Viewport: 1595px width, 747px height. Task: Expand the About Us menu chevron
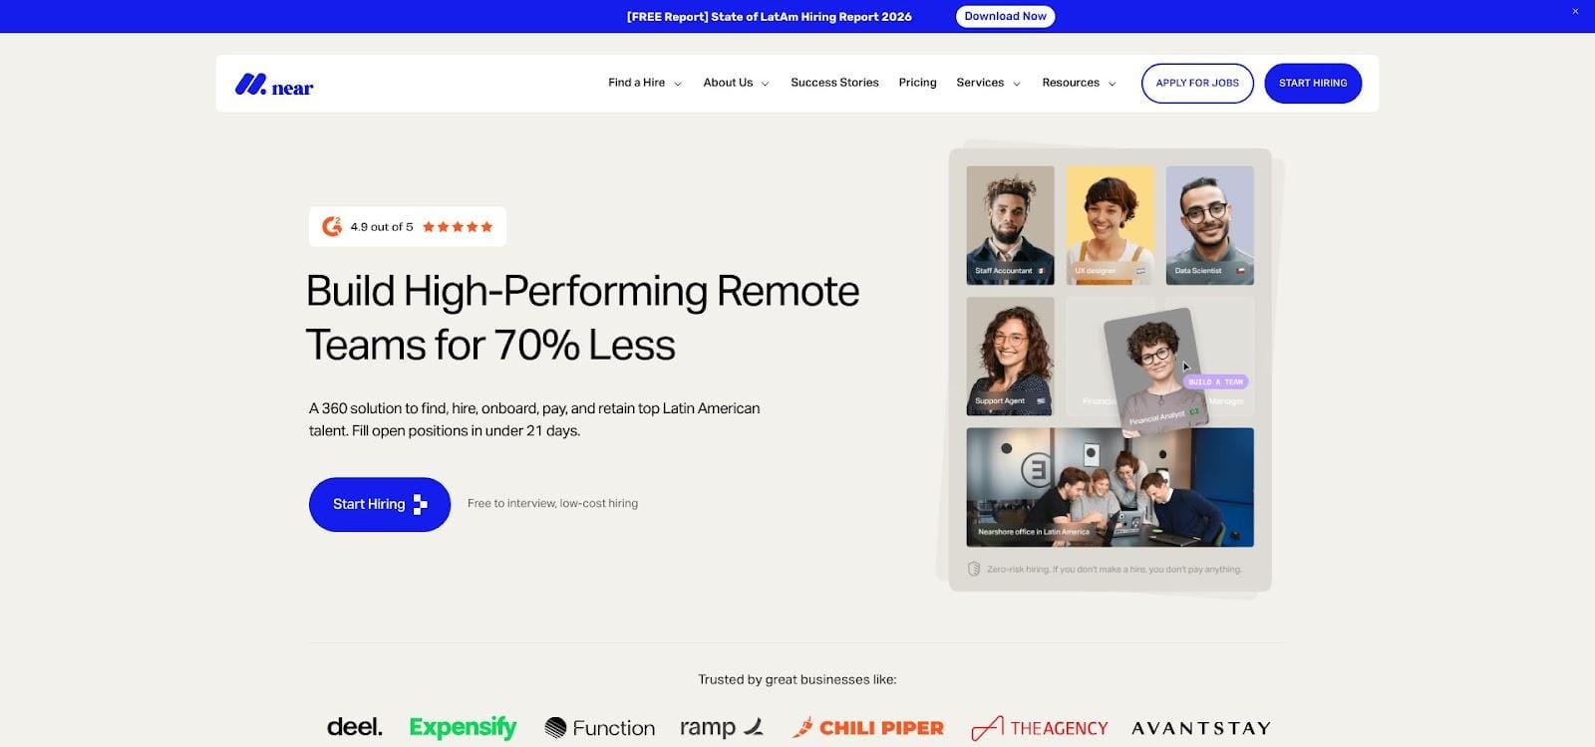click(x=766, y=84)
